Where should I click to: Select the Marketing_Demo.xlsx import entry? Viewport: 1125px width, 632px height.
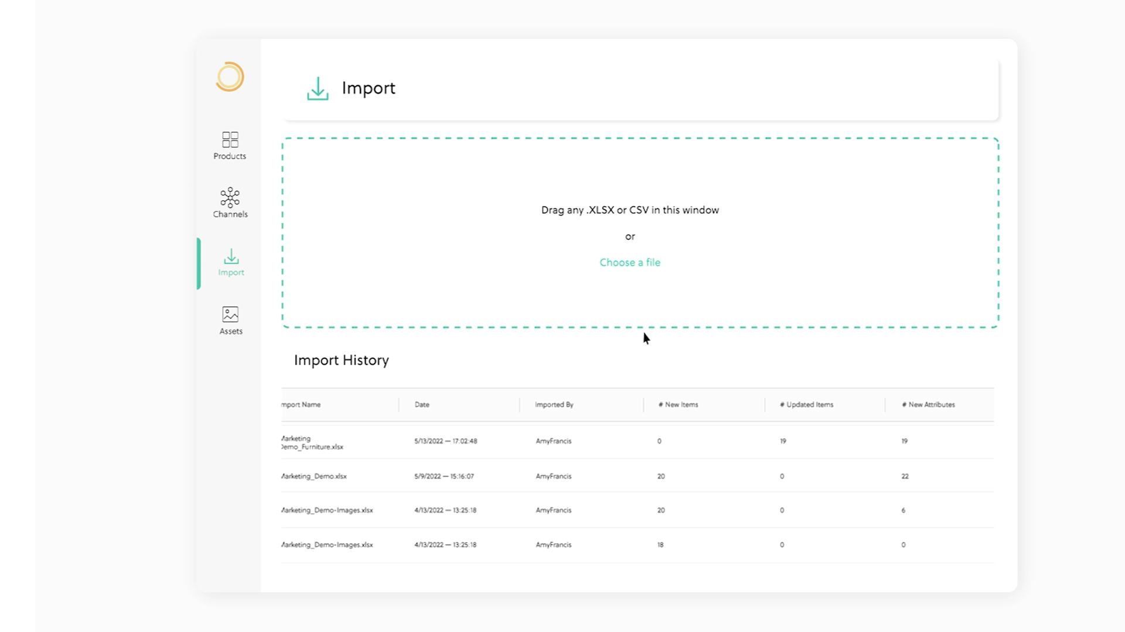pyautogui.click(x=315, y=476)
